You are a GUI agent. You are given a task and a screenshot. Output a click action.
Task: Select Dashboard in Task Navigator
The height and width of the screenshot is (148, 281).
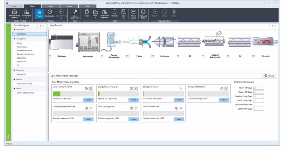30,34
